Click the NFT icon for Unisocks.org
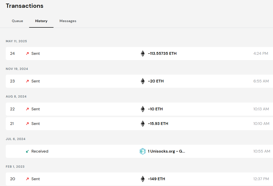273x186 pixels. [143, 151]
